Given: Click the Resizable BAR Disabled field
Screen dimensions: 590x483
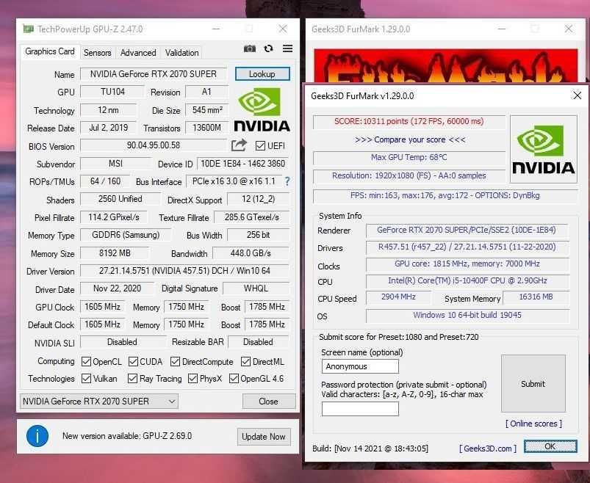Looking at the screenshot, I should (x=258, y=342).
